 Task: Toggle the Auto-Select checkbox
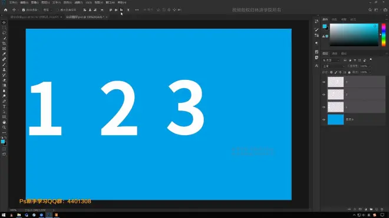(24, 10)
